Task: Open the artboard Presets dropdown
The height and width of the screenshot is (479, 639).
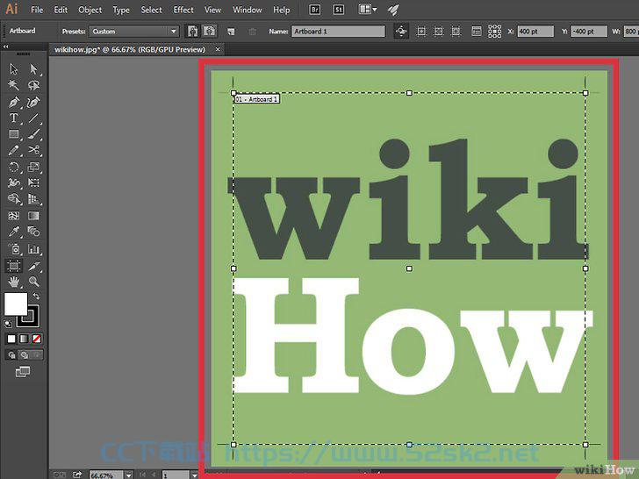Action: click(134, 32)
